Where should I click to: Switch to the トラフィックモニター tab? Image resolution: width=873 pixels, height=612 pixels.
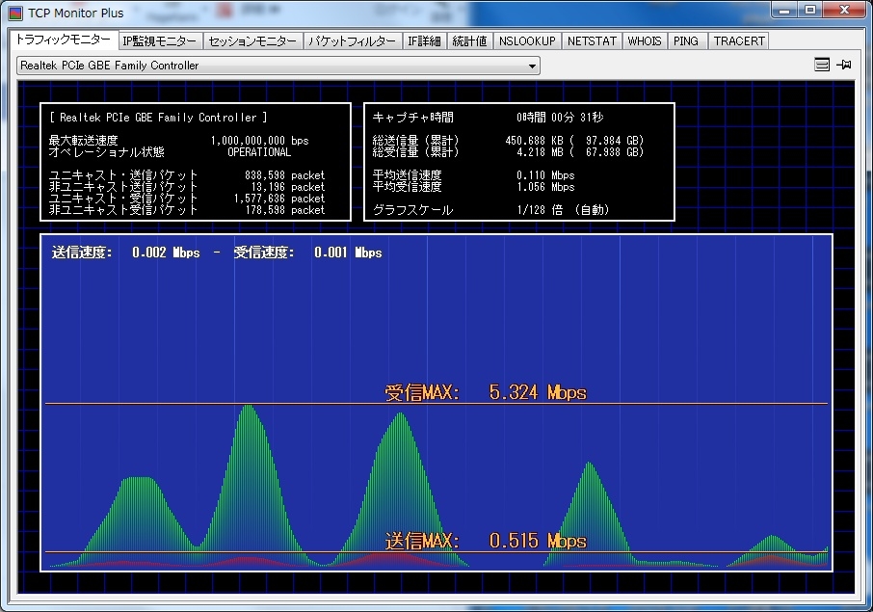[x=63, y=40]
